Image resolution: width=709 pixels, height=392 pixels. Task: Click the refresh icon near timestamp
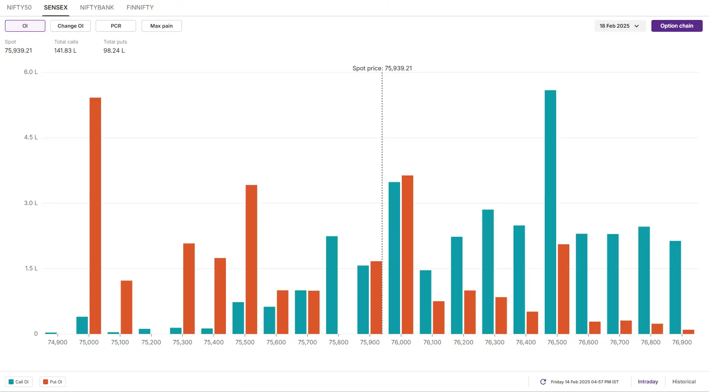coord(543,382)
